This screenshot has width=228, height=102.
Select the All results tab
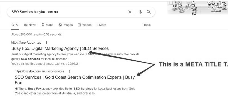[15, 25]
